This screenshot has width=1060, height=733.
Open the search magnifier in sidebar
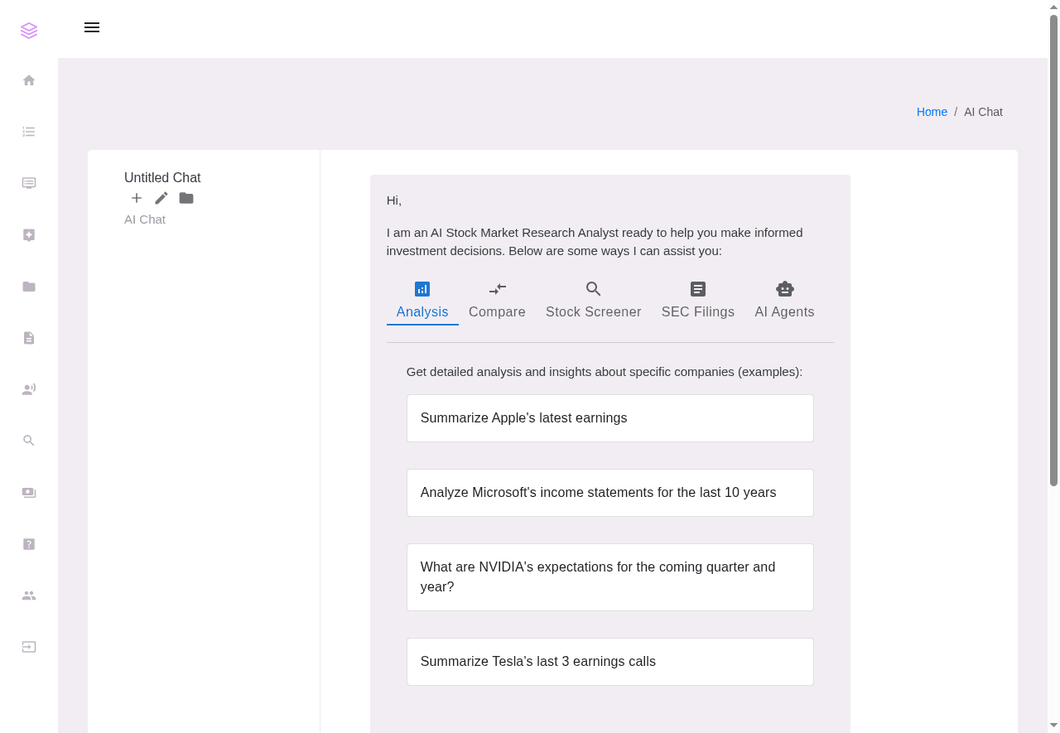29,441
